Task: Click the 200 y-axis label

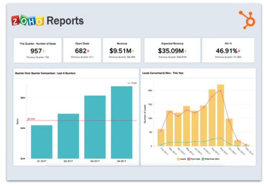Action: pyautogui.click(x=150, y=90)
